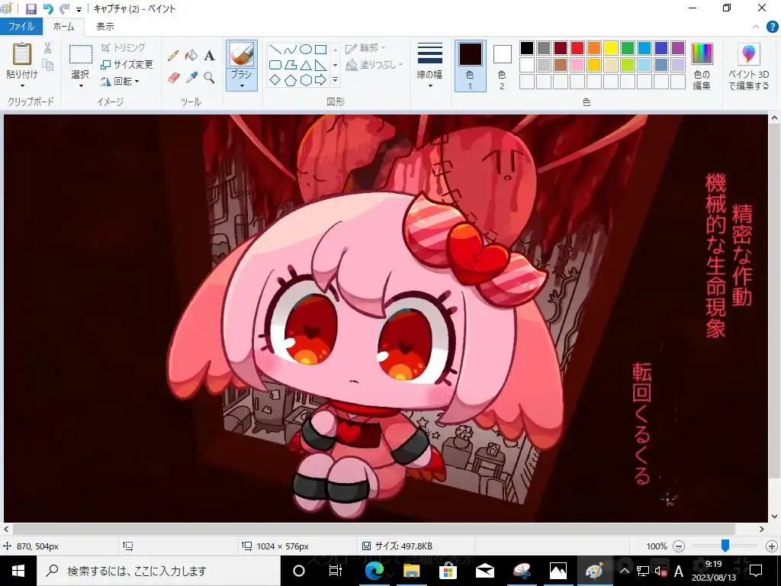Open Microsoft Edge from the taskbar

tap(374, 571)
